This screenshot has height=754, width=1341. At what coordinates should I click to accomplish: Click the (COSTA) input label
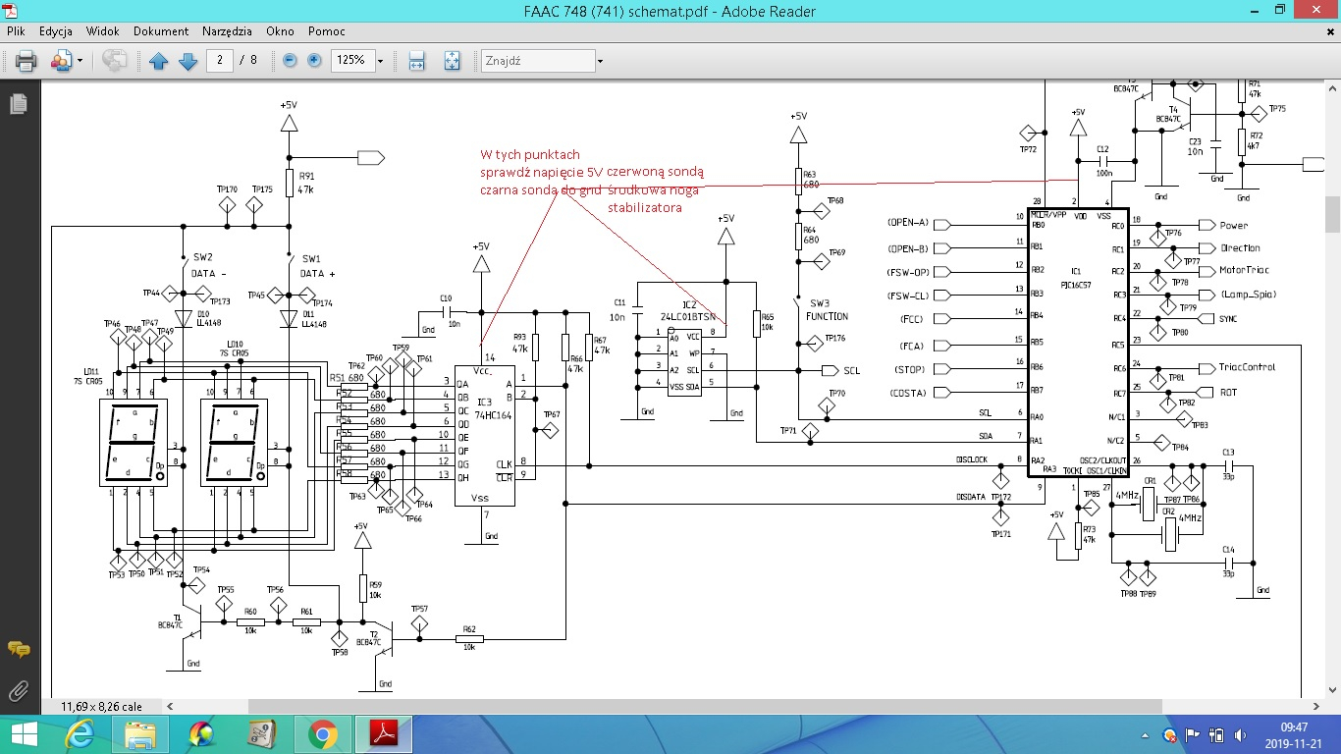click(x=908, y=393)
